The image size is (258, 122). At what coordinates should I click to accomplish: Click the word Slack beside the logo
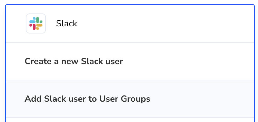[67, 23]
